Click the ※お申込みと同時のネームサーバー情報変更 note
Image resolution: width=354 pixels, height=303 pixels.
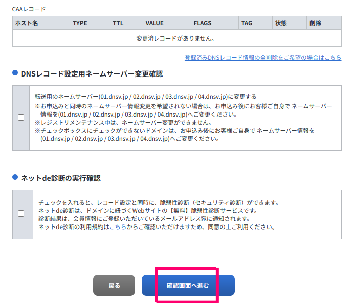point(183,110)
